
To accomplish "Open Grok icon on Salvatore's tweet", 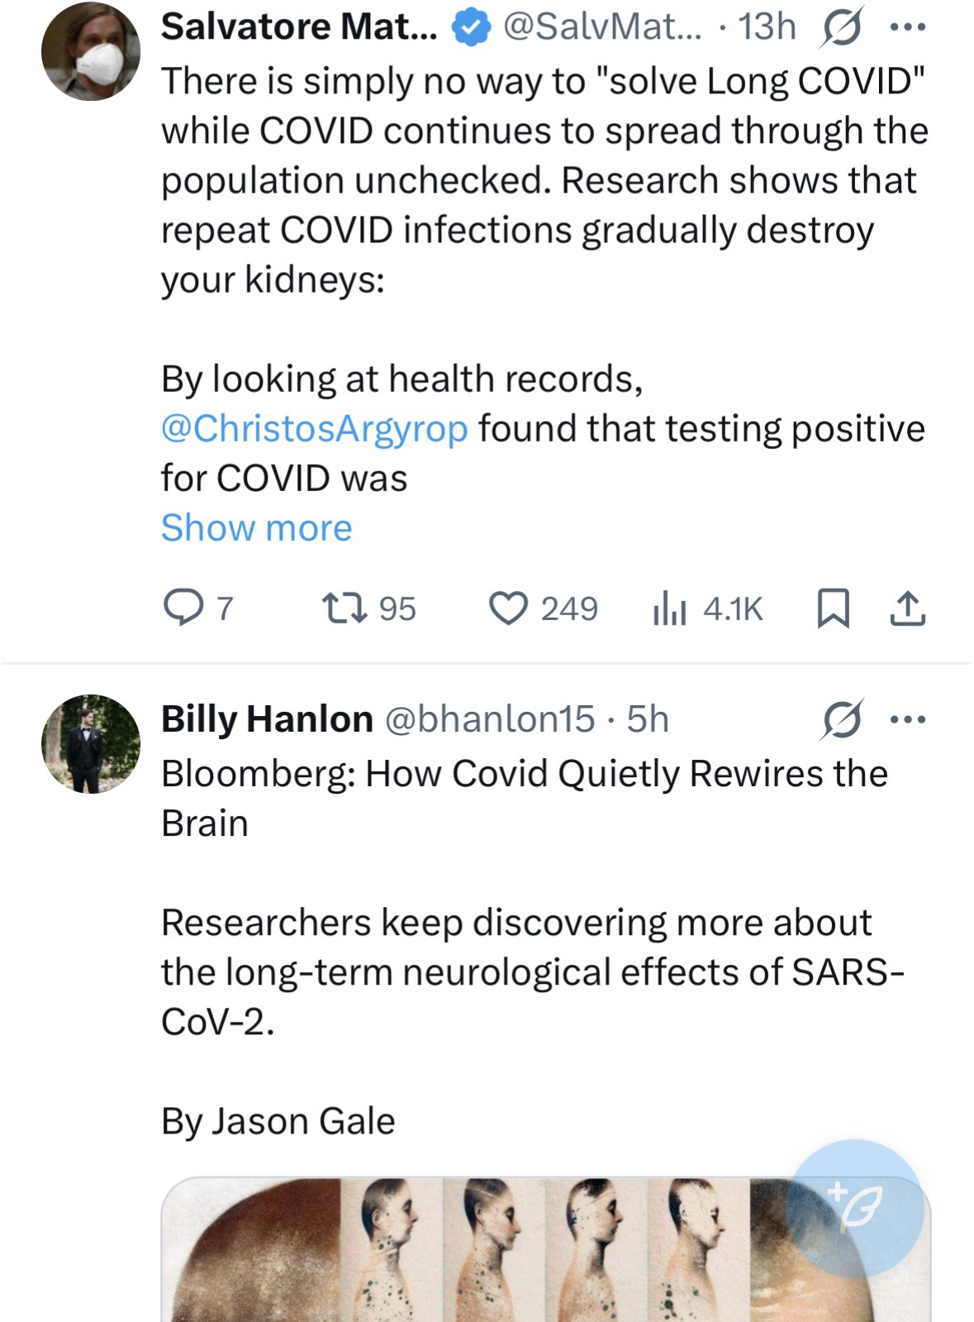I will 841,28.
